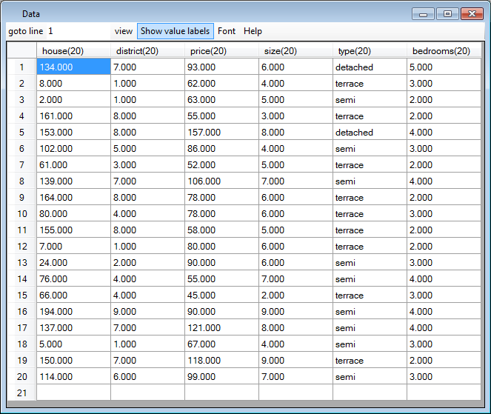The height and width of the screenshot is (414, 491).
Task: Select house cell 61.000
Action: point(73,164)
